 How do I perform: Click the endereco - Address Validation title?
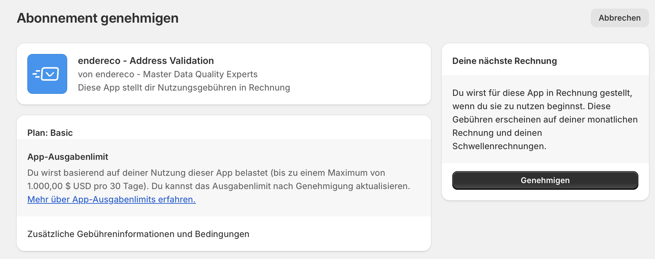(146, 61)
